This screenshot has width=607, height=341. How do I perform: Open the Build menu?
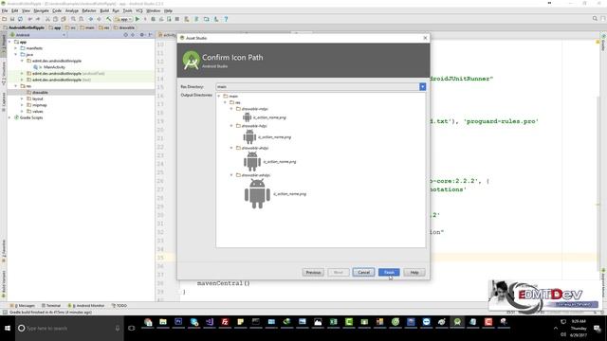click(104, 10)
